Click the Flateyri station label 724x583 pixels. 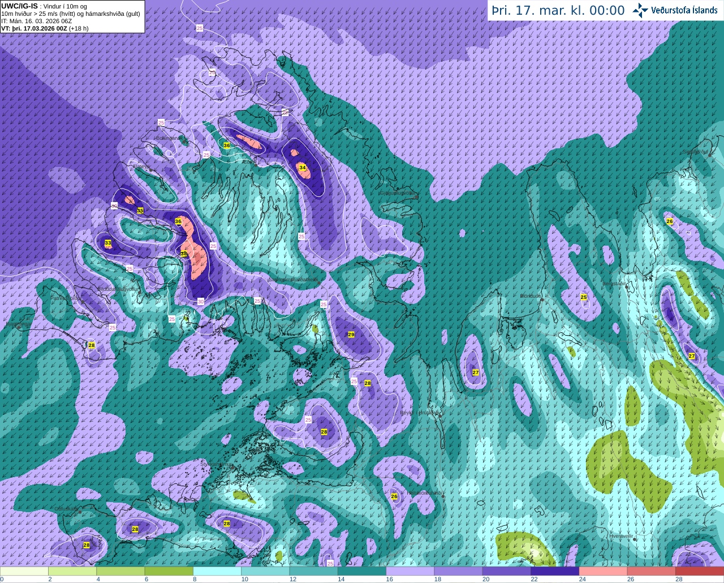(x=141, y=166)
